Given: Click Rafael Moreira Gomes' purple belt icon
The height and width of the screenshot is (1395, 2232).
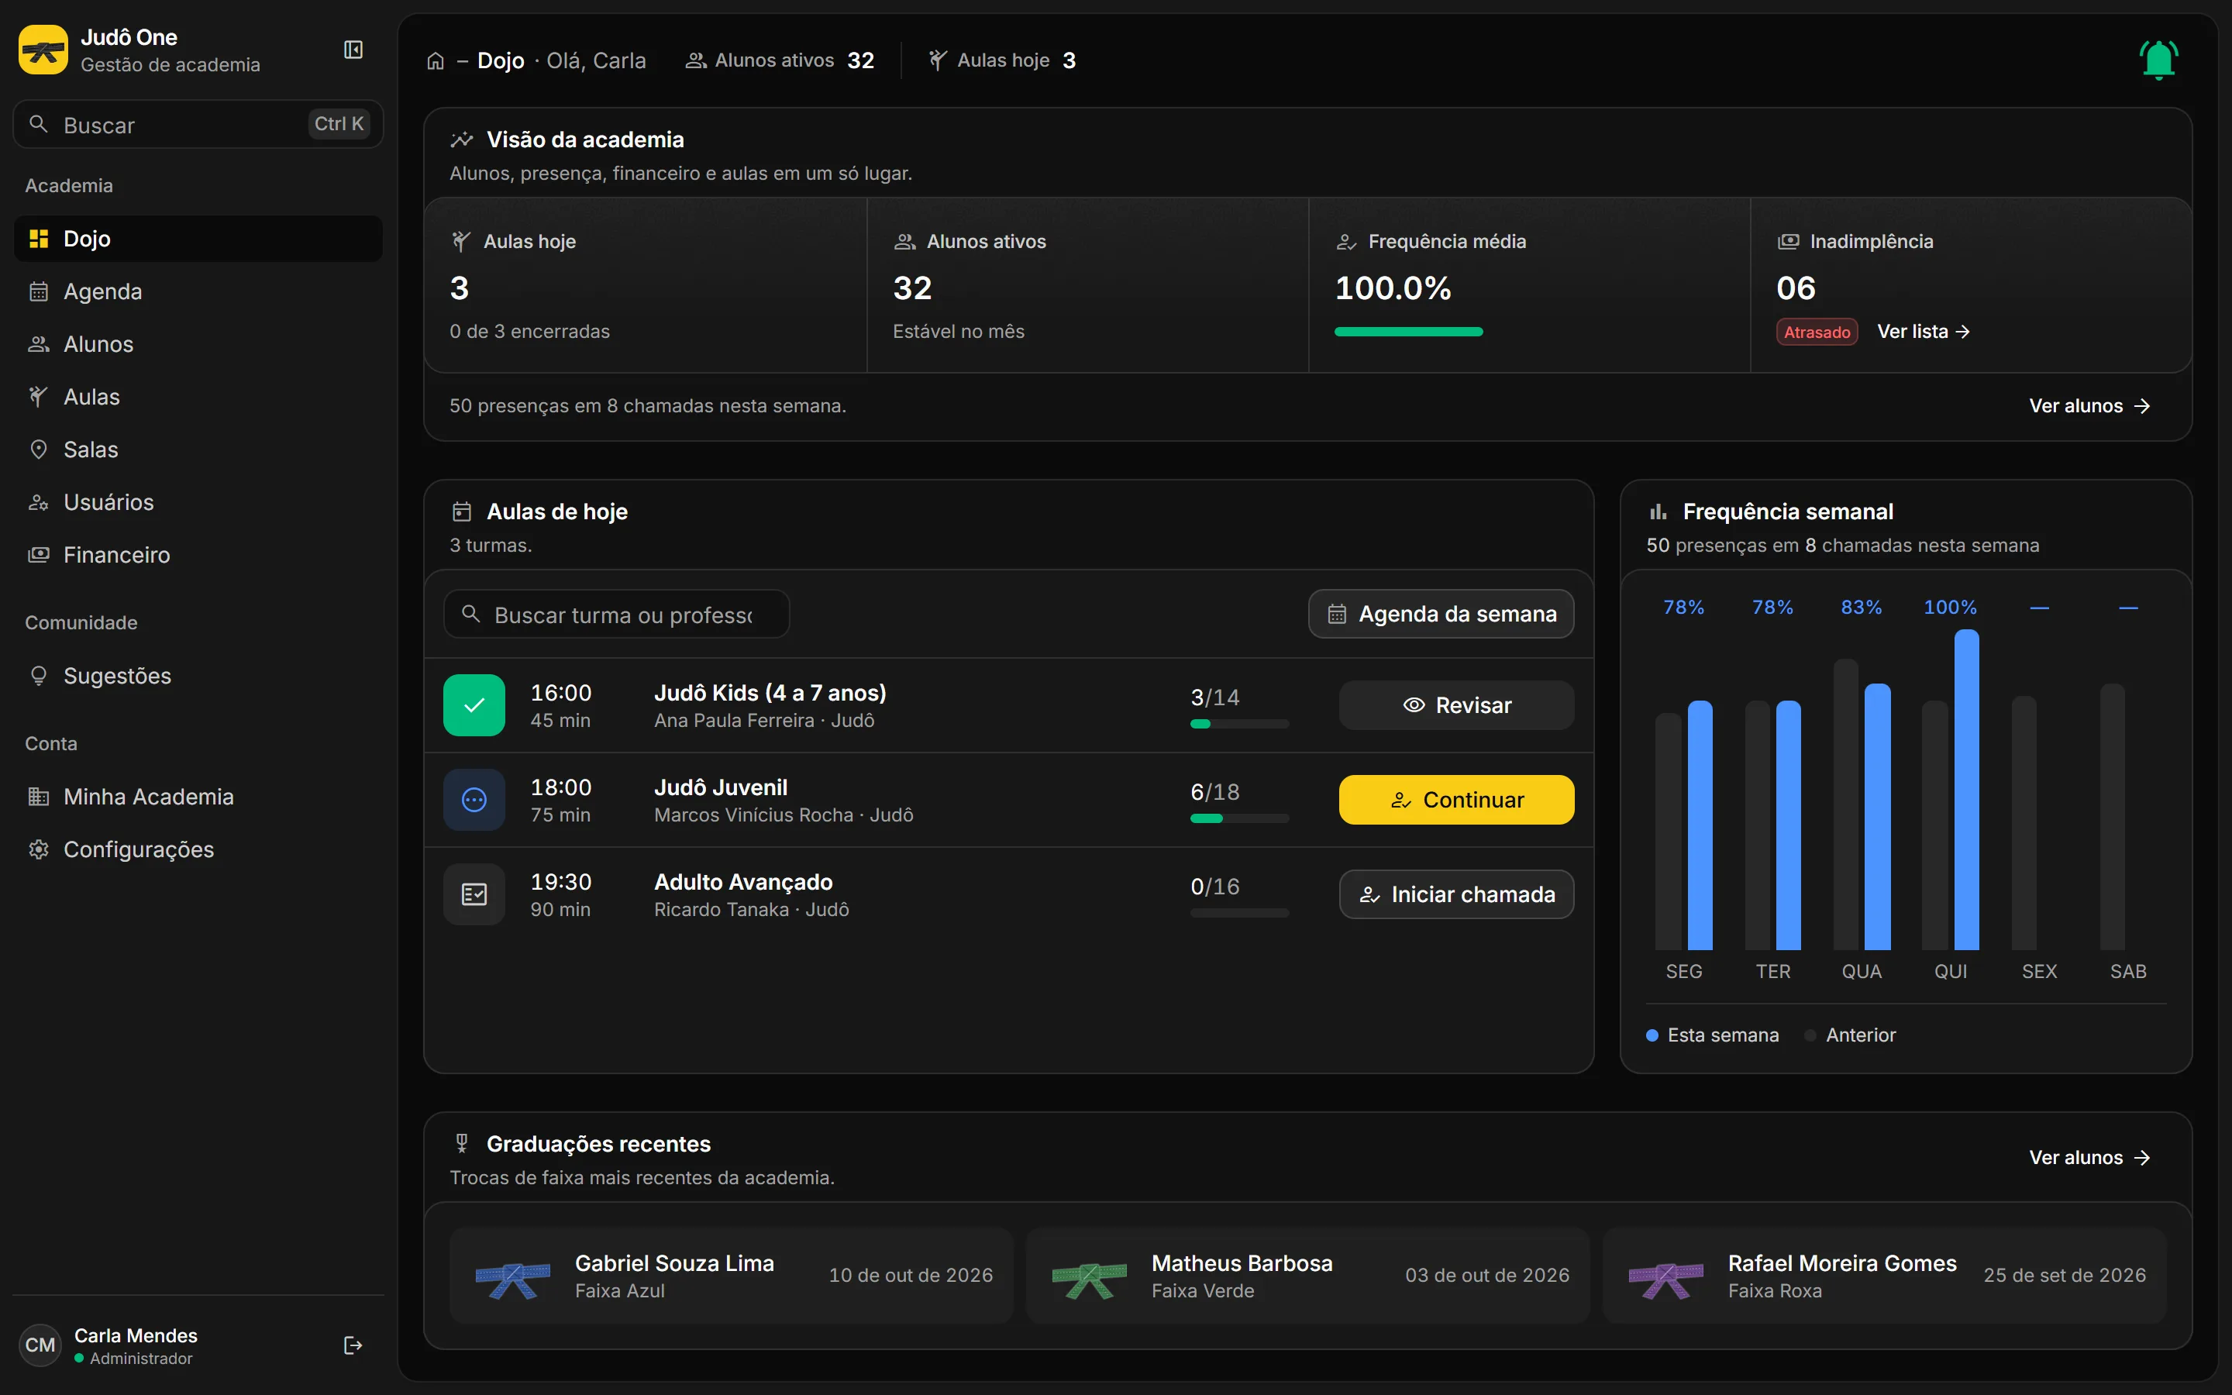Looking at the screenshot, I should [1665, 1280].
